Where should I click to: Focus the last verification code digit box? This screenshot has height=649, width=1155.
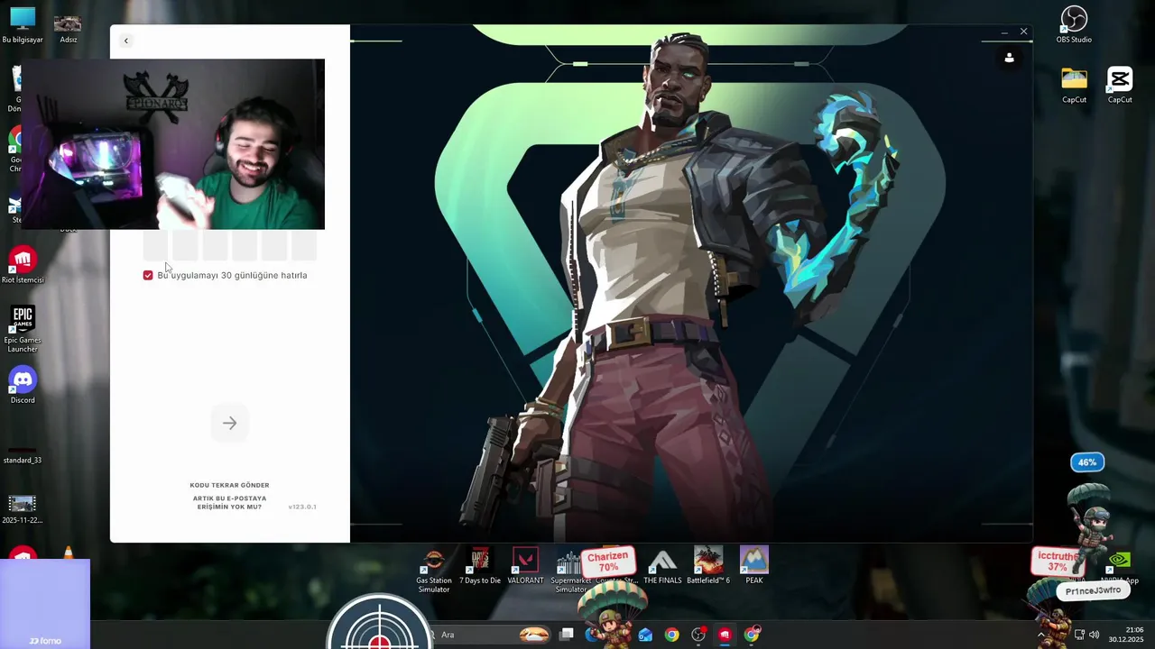(x=304, y=244)
